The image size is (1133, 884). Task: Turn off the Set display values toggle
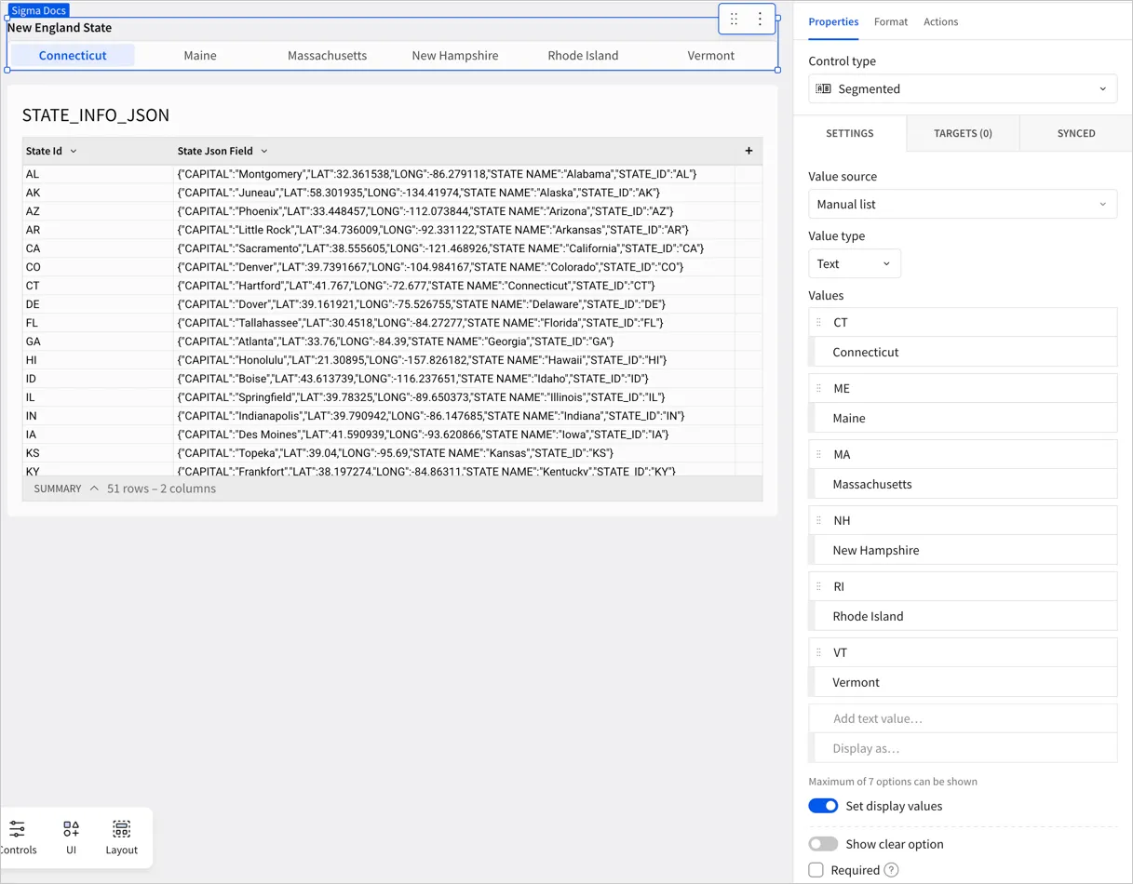coord(823,806)
